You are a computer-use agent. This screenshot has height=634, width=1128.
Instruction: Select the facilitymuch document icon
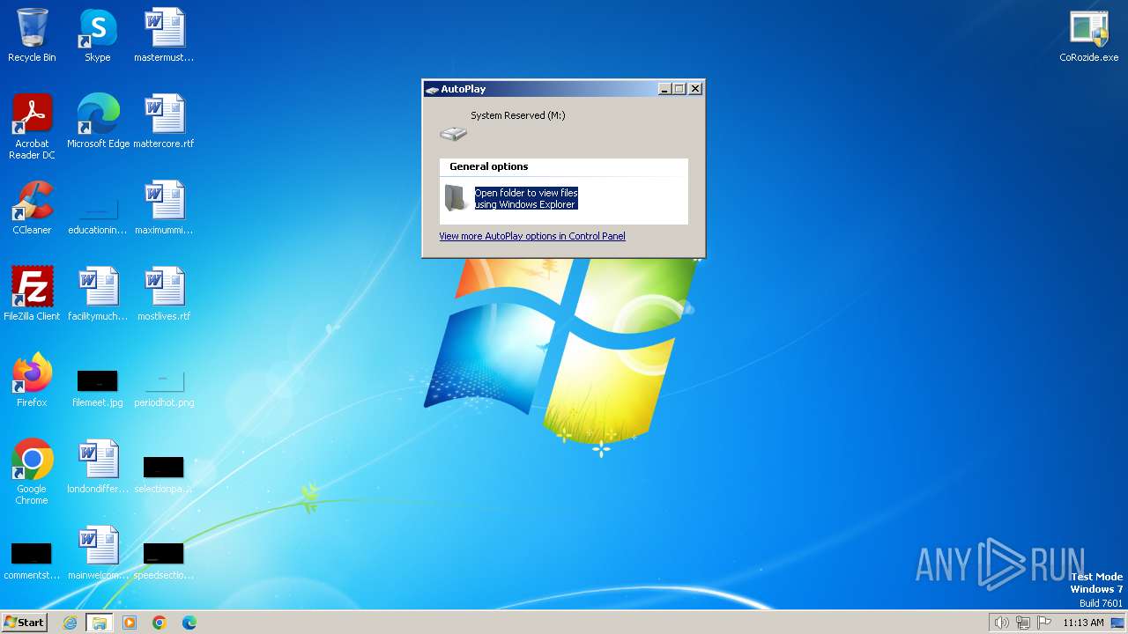[98, 294]
